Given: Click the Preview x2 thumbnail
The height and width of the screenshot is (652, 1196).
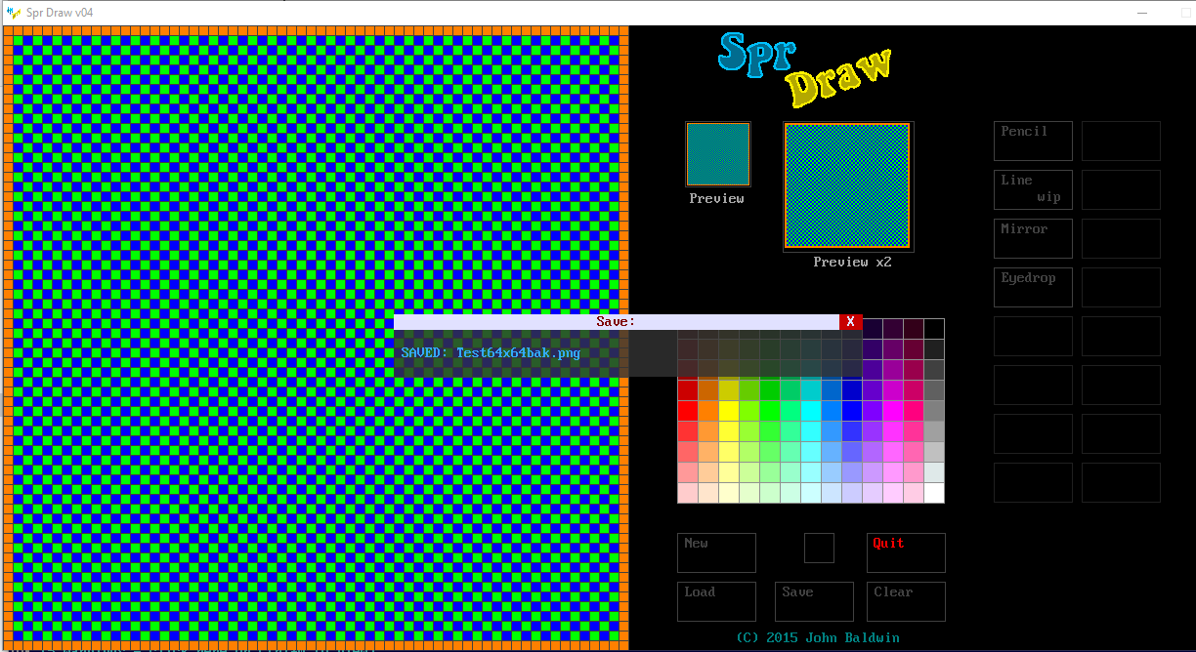Looking at the screenshot, I should click(x=847, y=185).
